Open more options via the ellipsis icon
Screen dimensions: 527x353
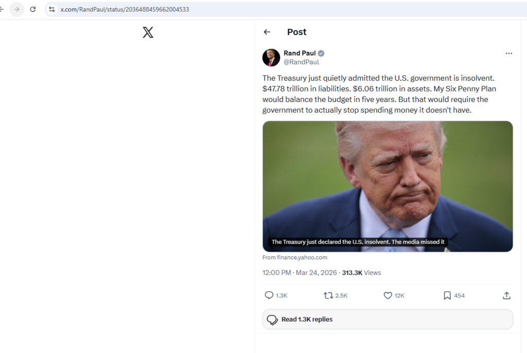coord(509,53)
